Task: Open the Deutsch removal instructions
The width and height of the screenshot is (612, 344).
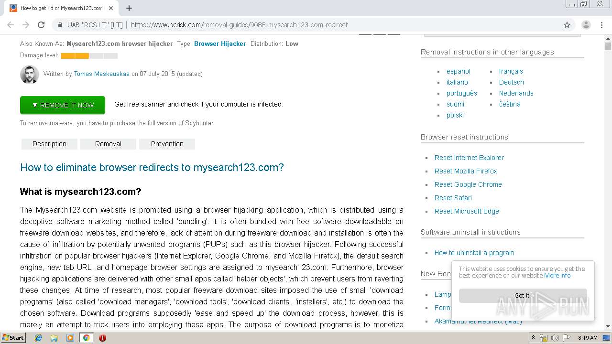Action: pyautogui.click(x=512, y=82)
